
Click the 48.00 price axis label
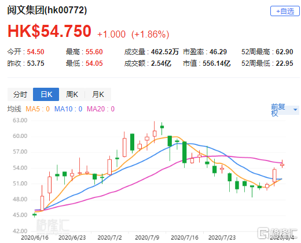(x=20, y=200)
